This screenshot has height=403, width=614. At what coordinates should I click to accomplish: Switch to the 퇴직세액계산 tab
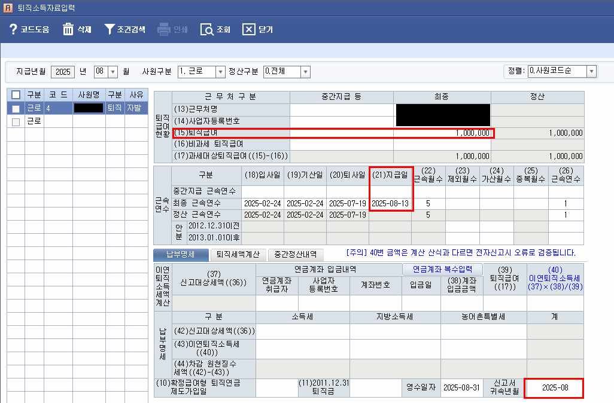239,254
